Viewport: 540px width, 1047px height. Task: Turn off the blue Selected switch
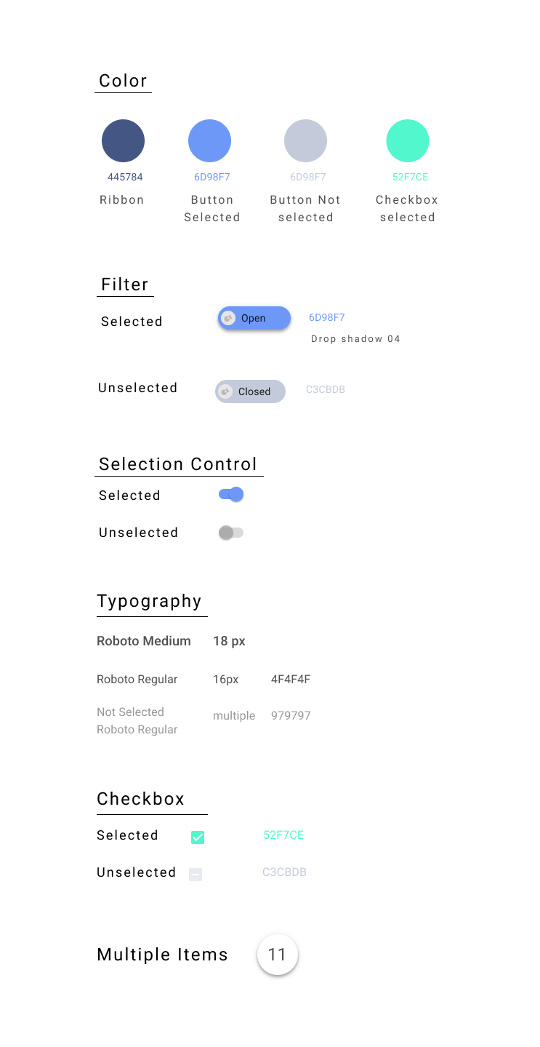coord(231,495)
